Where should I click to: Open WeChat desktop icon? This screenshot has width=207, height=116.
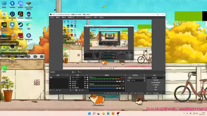click(x=29, y=26)
